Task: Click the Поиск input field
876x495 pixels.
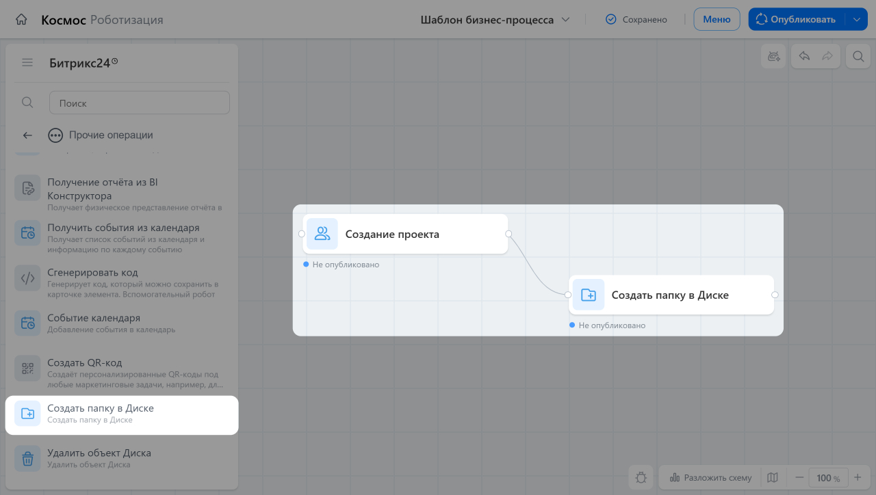Action: point(140,103)
